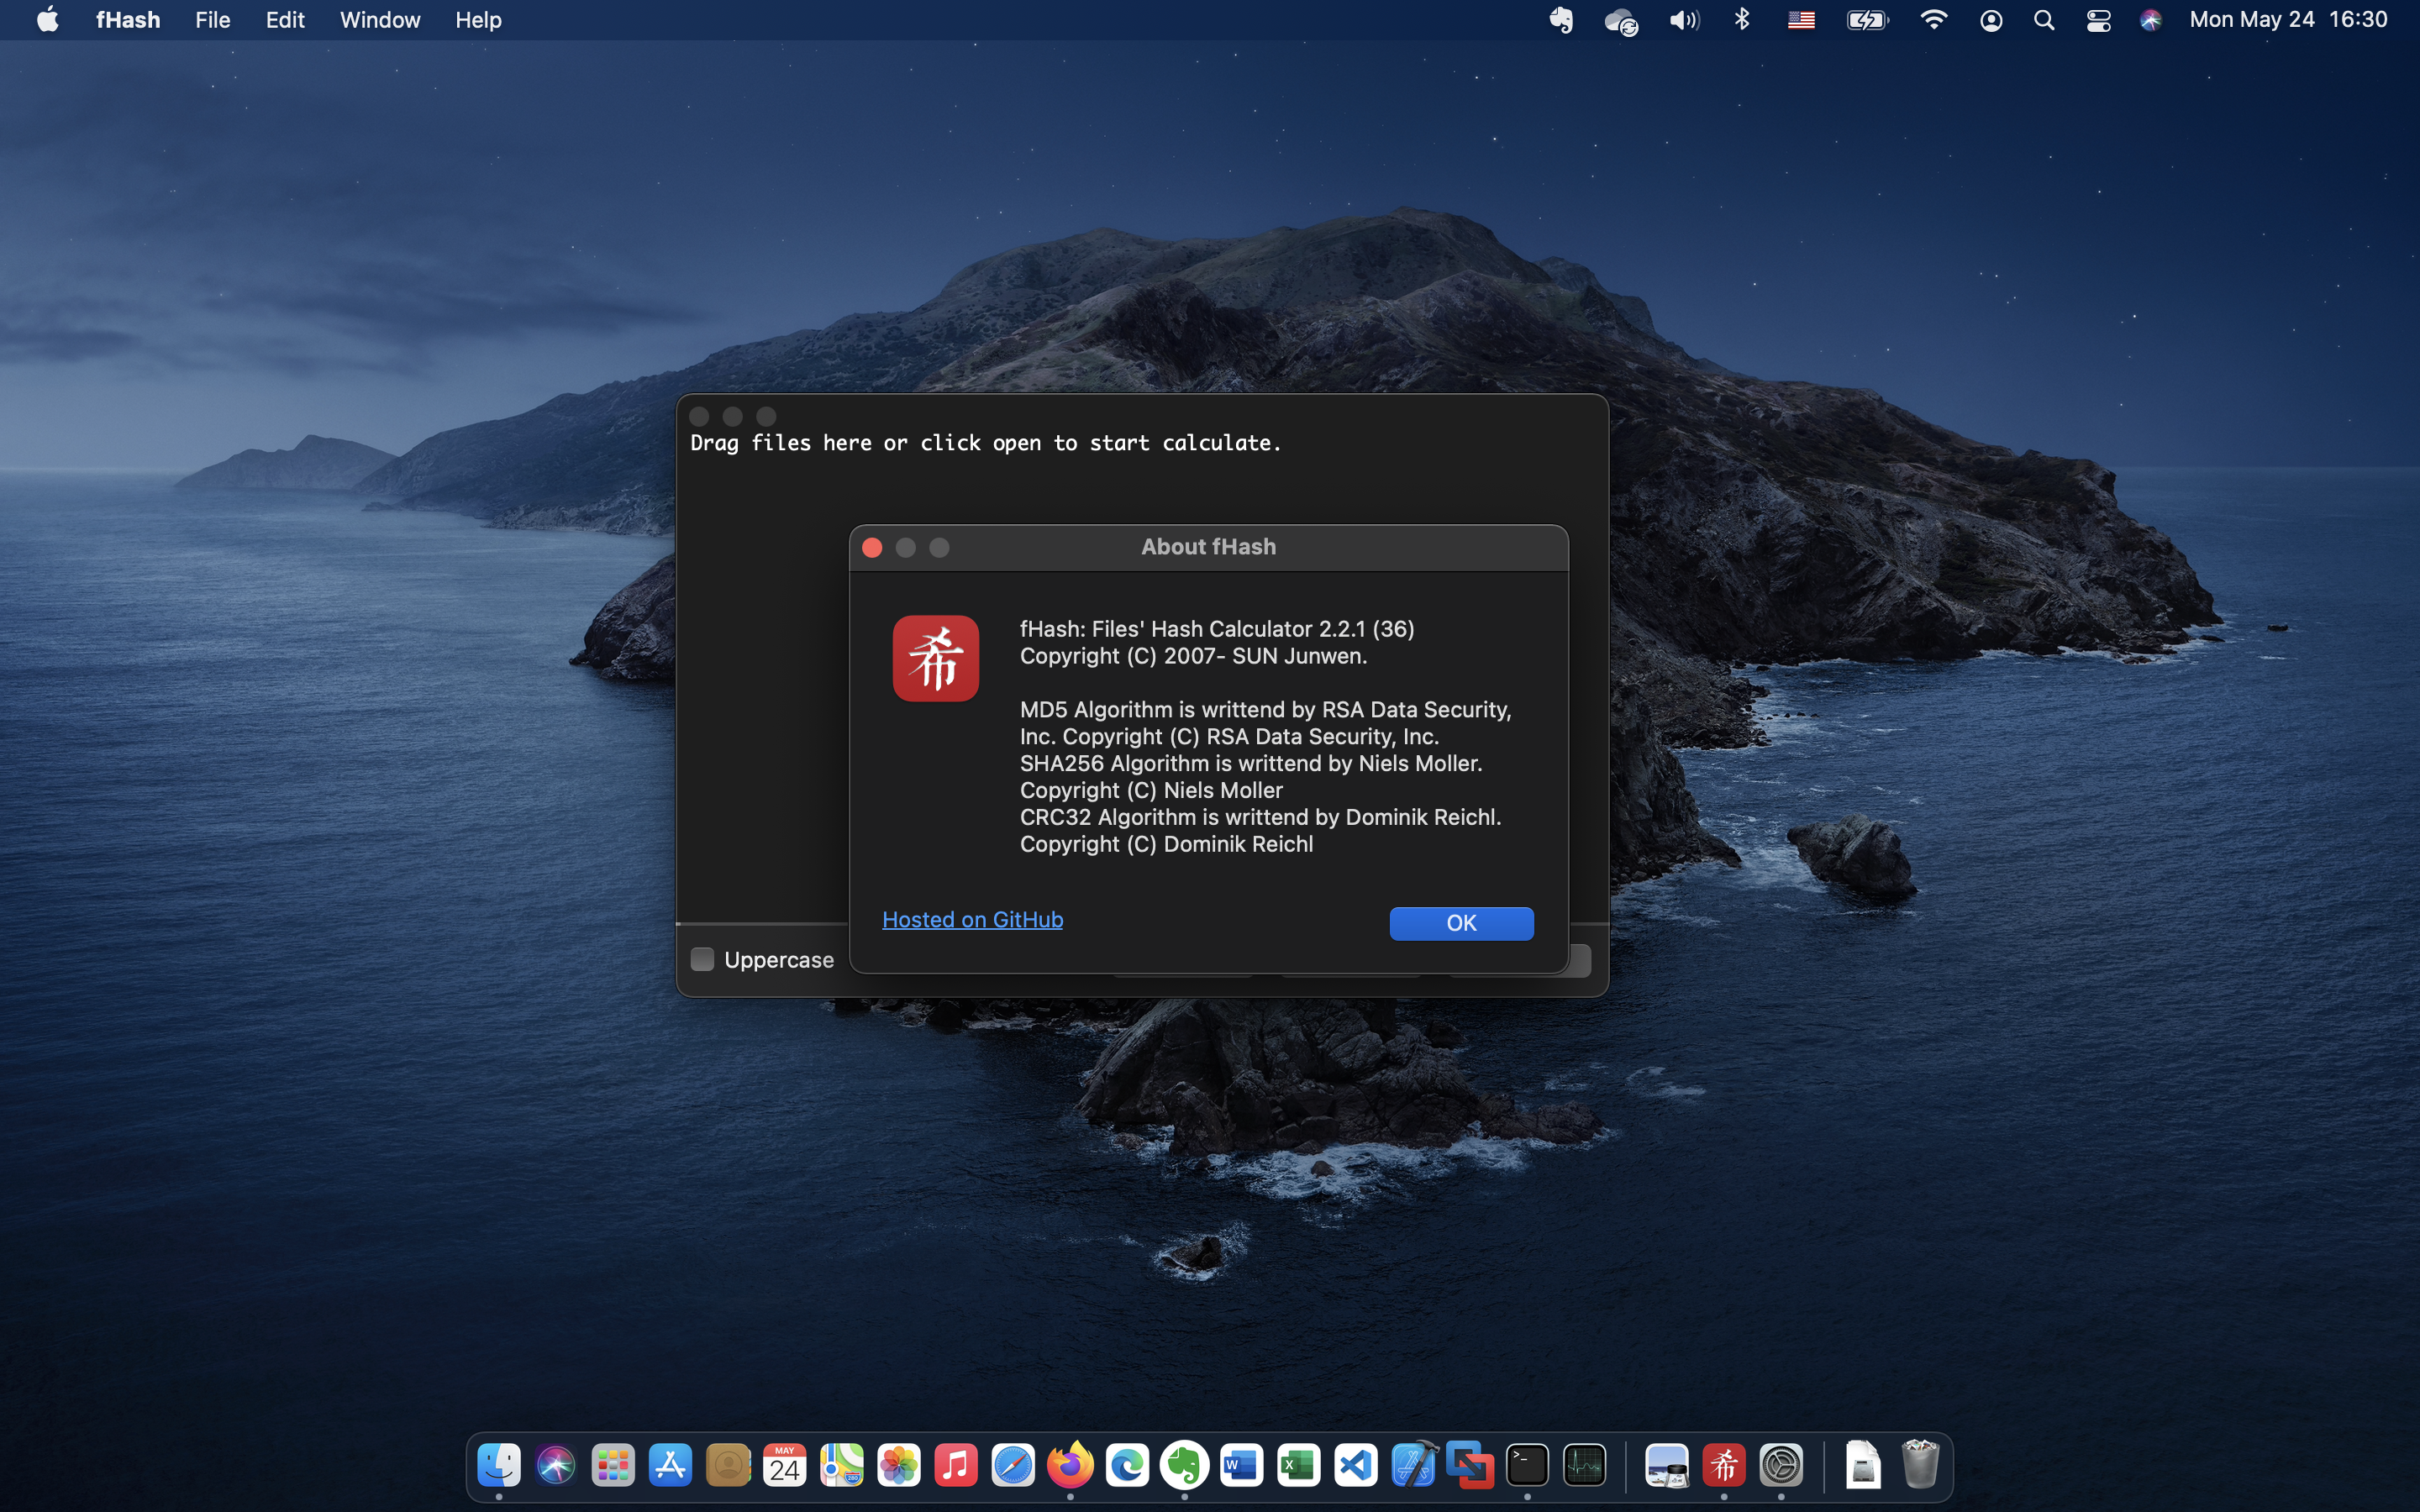Open System Preferences from the Dock
Screen dimensions: 2420x1512
click(1785, 1465)
